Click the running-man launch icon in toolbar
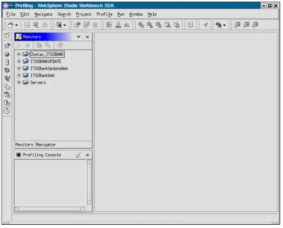This screenshot has height=228, width=283. [59, 25]
